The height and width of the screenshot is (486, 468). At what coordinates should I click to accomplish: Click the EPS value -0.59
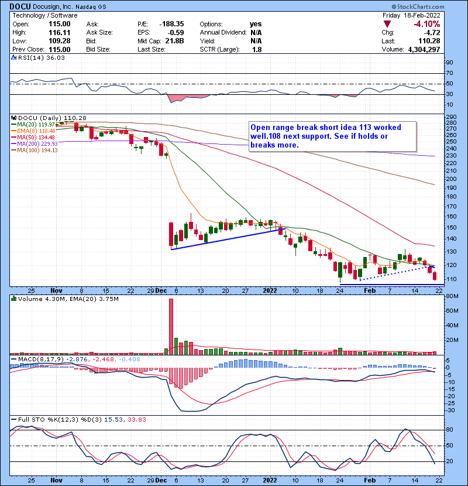point(175,33)
